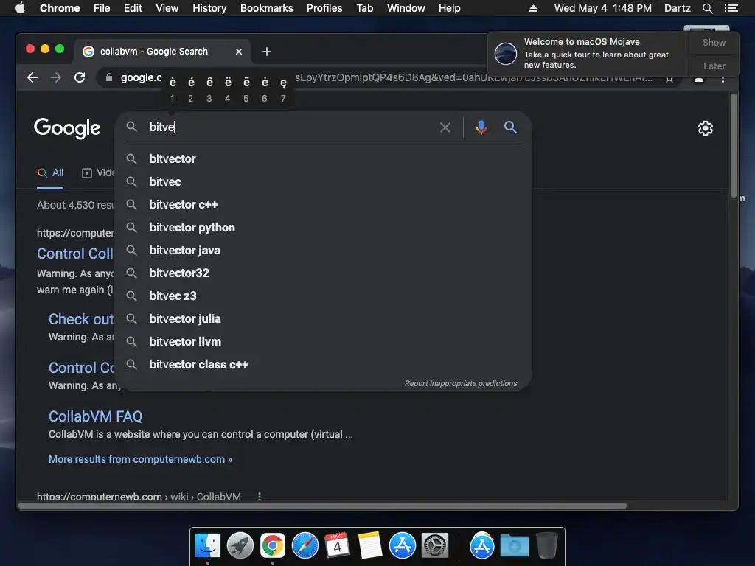The height and width of the screenshot is (566, 755).
Task: Open a new tab with plus icon
Action: 267,52
